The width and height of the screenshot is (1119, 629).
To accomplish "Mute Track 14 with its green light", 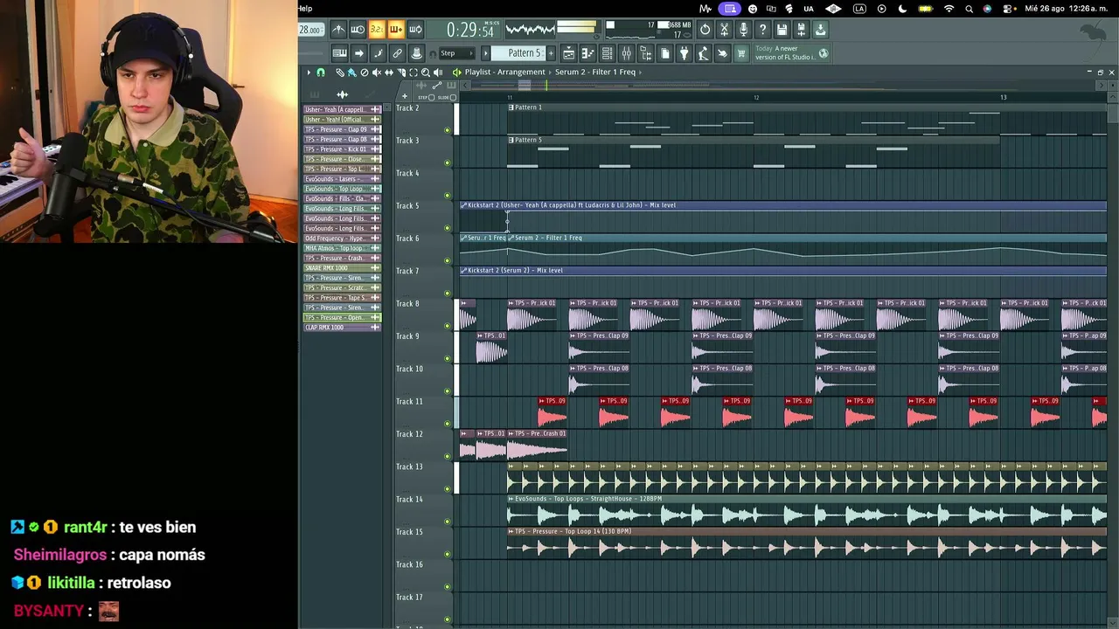I will pos(448,522).
